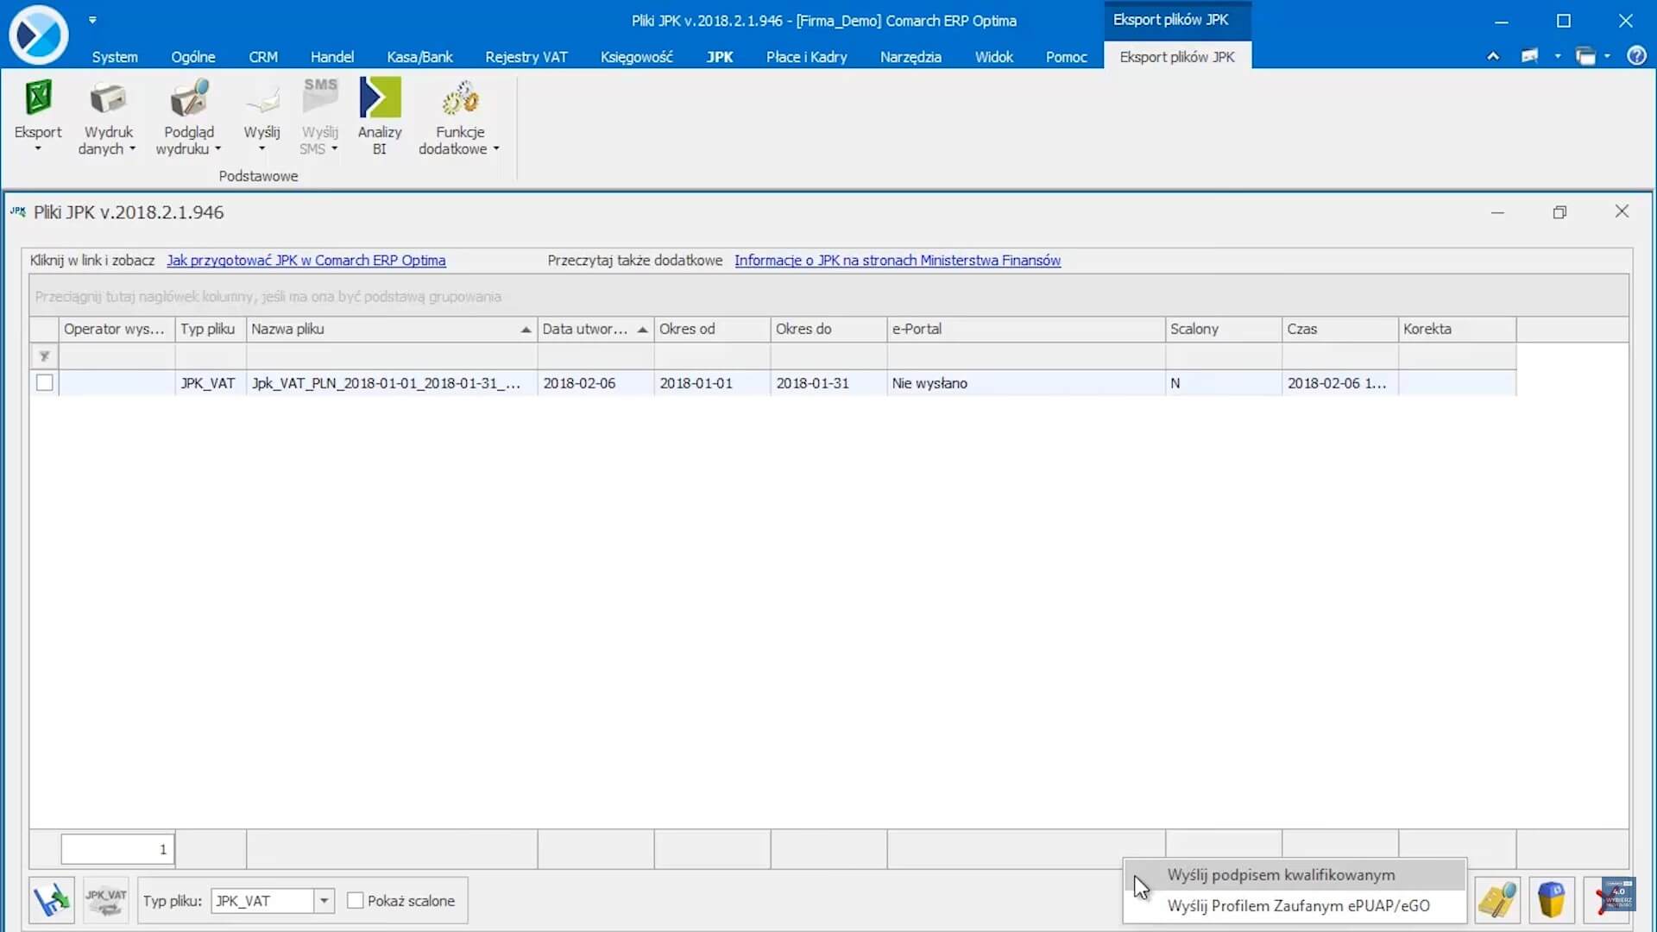Sort by the Nazwa pliku column header
Viewport: 1657px width, 932px height.
point(391,329)
